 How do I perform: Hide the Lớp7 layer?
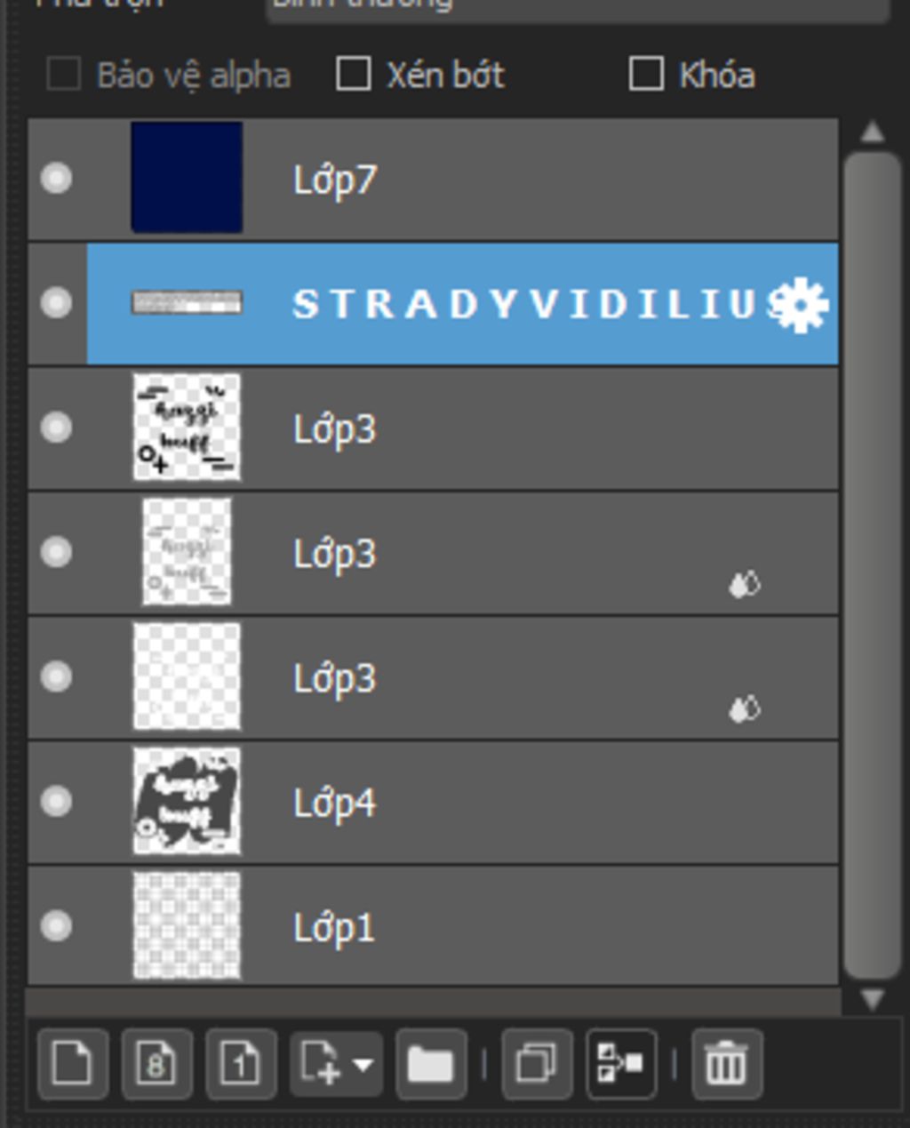pyautogui.click(x=57, y=179)
